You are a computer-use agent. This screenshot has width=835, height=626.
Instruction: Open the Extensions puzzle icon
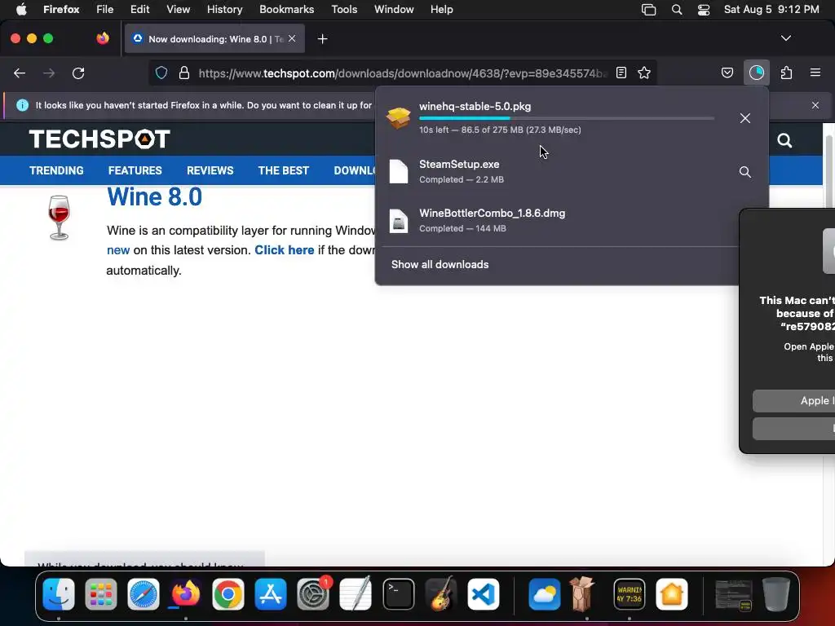(787, 73)
